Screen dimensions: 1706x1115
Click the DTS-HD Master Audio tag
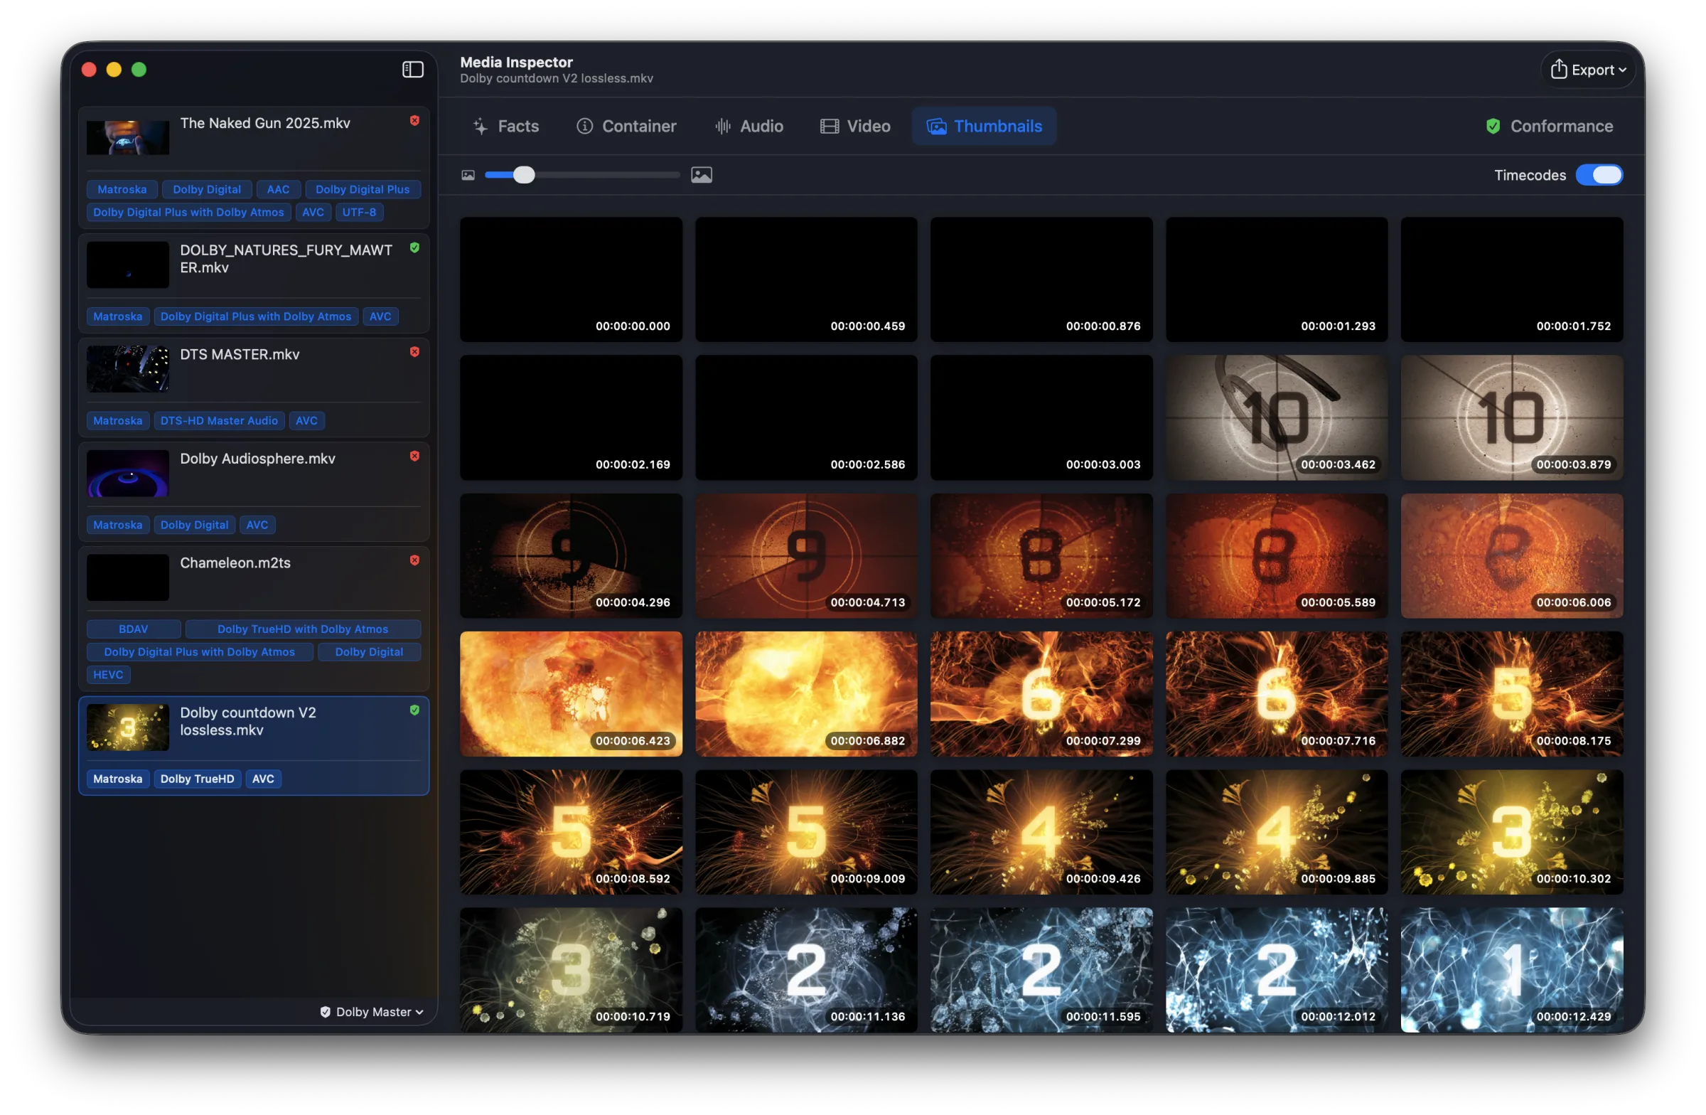click(x=219, y=421)
